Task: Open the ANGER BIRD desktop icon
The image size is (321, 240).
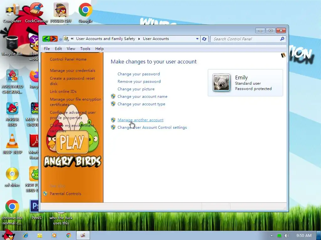Action: [12, 114]
